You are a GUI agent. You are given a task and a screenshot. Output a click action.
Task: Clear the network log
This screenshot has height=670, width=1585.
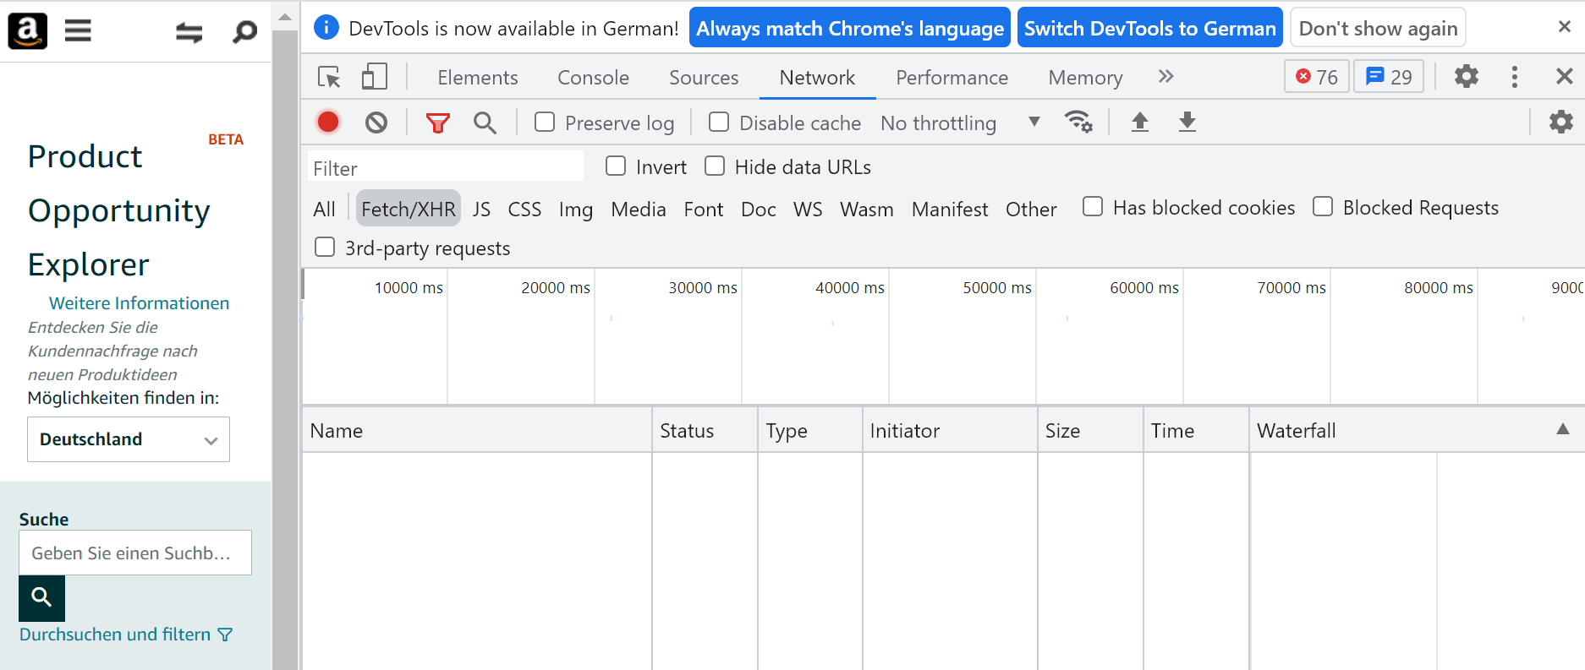click(x=376, y=123)
